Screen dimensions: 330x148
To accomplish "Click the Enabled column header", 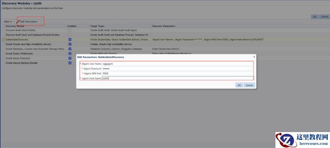I will [72, 26].
